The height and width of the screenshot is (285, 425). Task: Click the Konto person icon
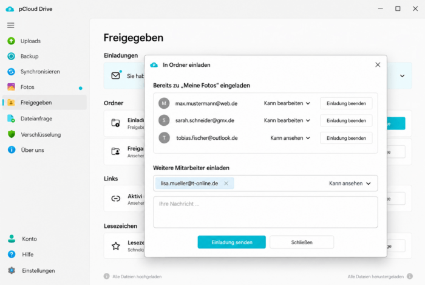12,239
